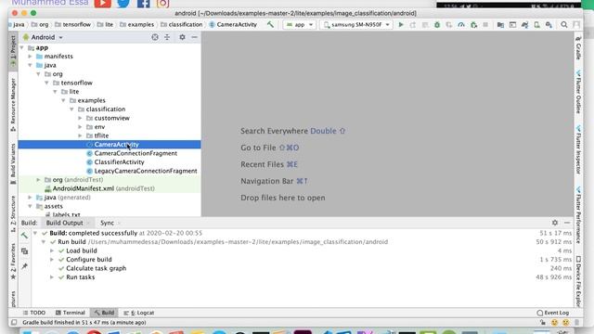Expand the Run tasks step

click(x=52, y=277)
